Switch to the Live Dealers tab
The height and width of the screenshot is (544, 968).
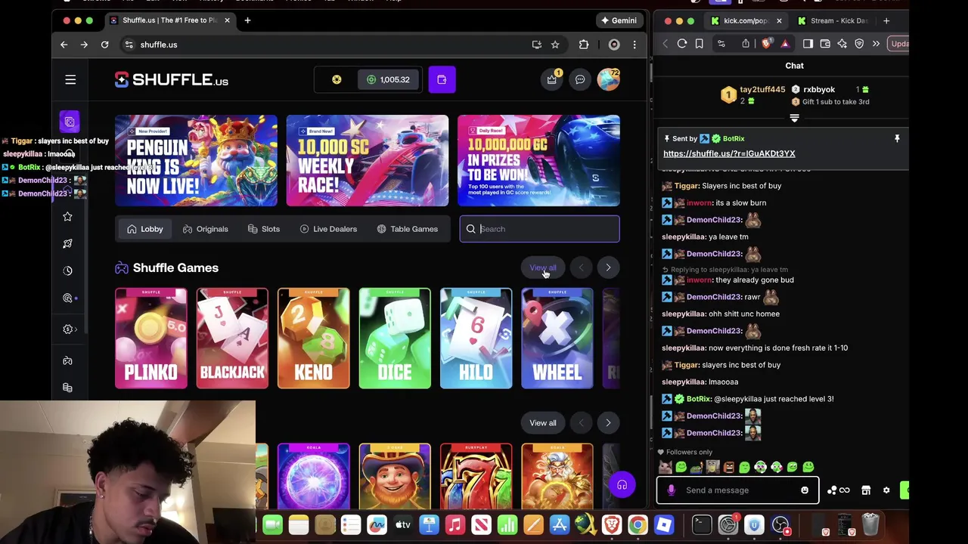328,229
